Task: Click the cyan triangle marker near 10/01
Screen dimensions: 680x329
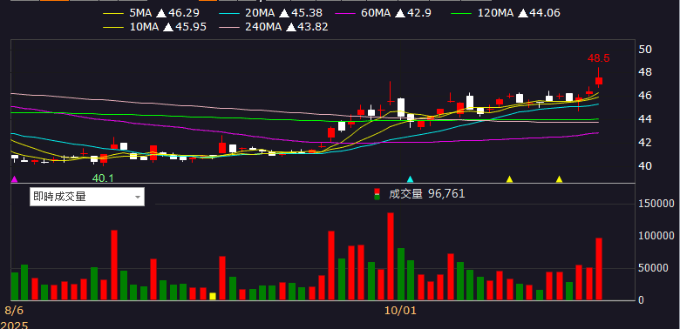Action: coord(410,178)
